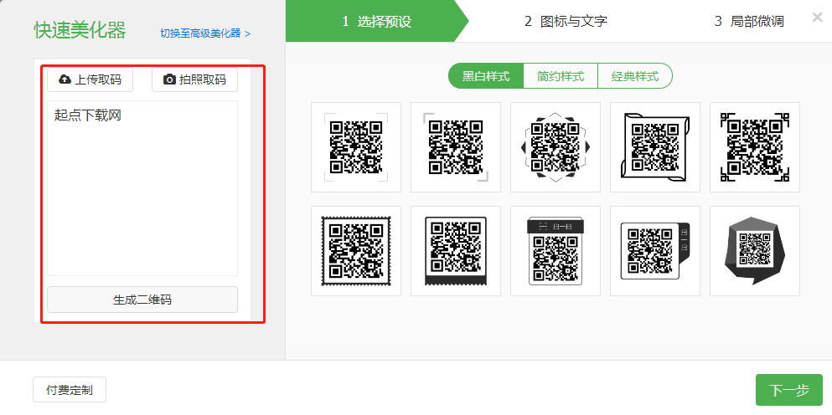Open 付费定制 paid customization
The image size is (832, 415).
coord(70,390)
